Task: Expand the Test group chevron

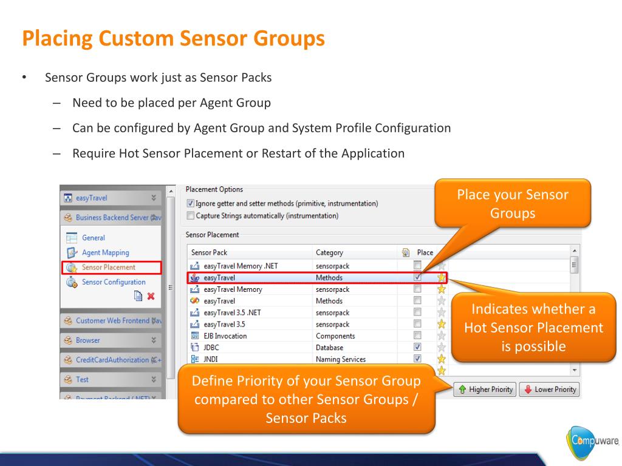Action: [154, 380]
